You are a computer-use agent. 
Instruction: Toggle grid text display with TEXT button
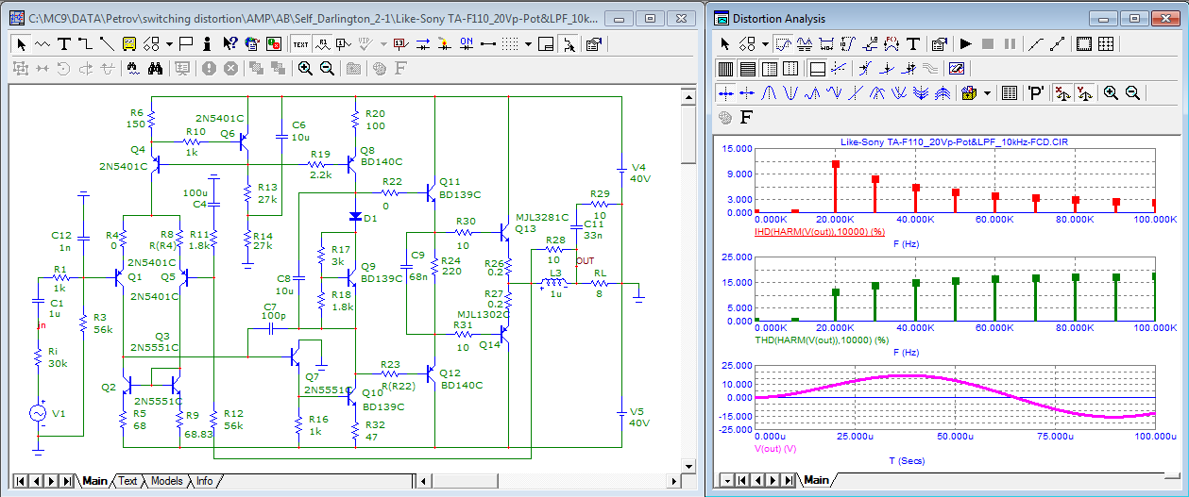[x=300, y=43]
